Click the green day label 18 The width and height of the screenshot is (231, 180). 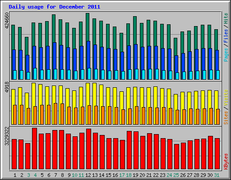pyautogui.click(x=129, y=175)
